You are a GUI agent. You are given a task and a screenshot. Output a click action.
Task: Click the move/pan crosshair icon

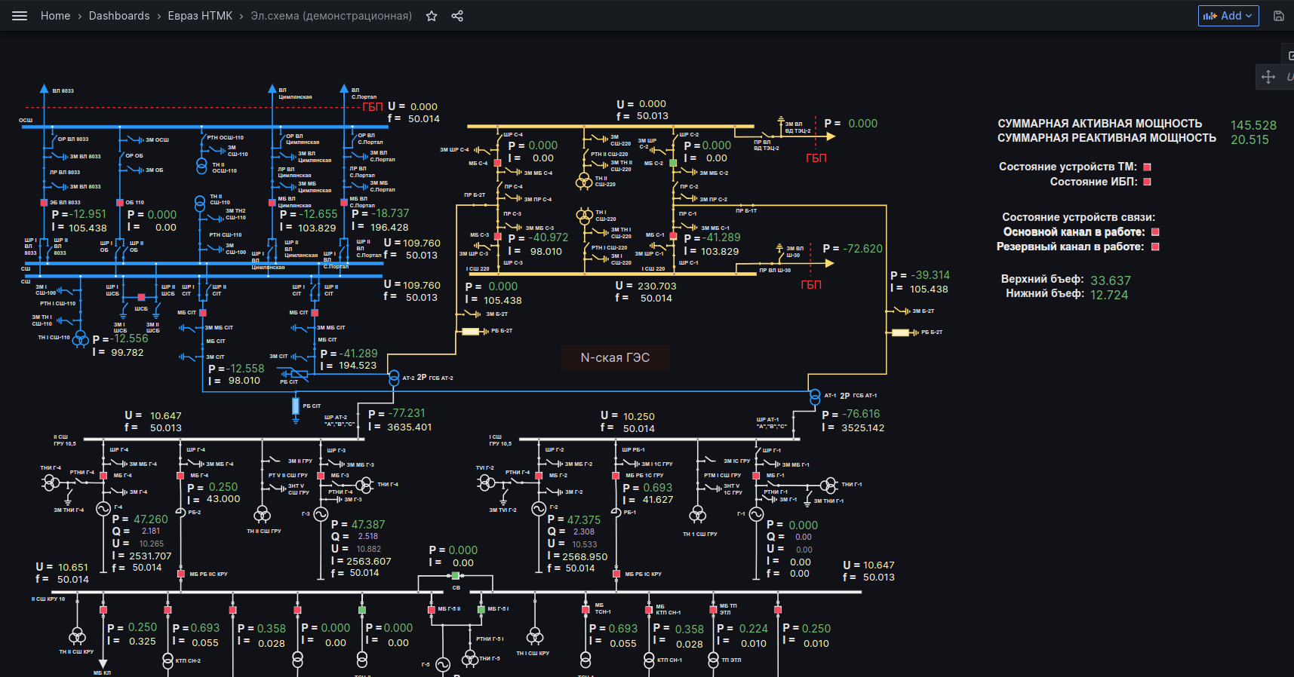1268,77
